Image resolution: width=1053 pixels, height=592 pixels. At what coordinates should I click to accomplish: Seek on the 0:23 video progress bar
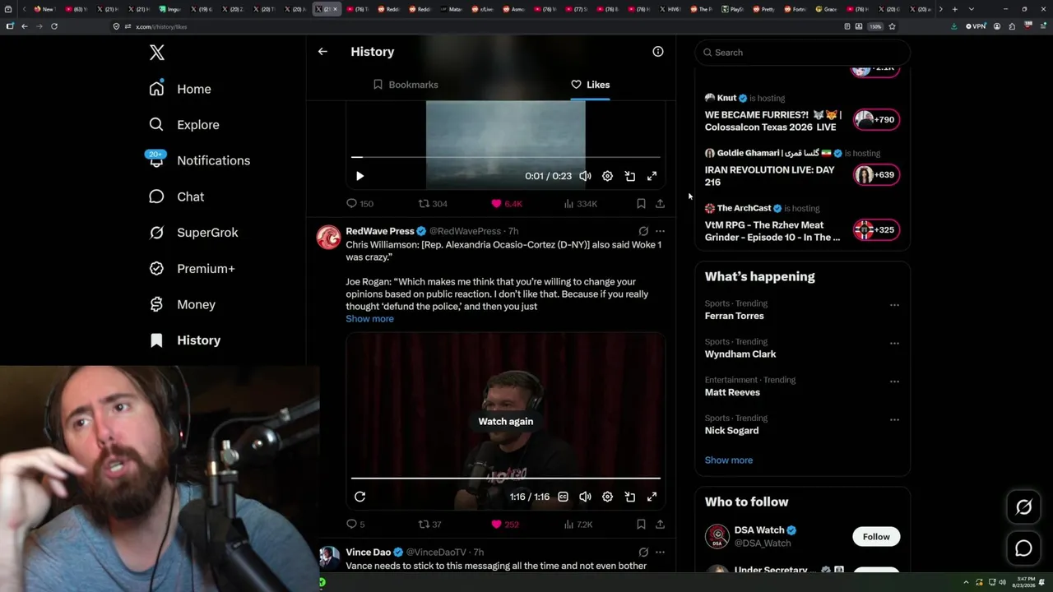click(x=506, y=156)
